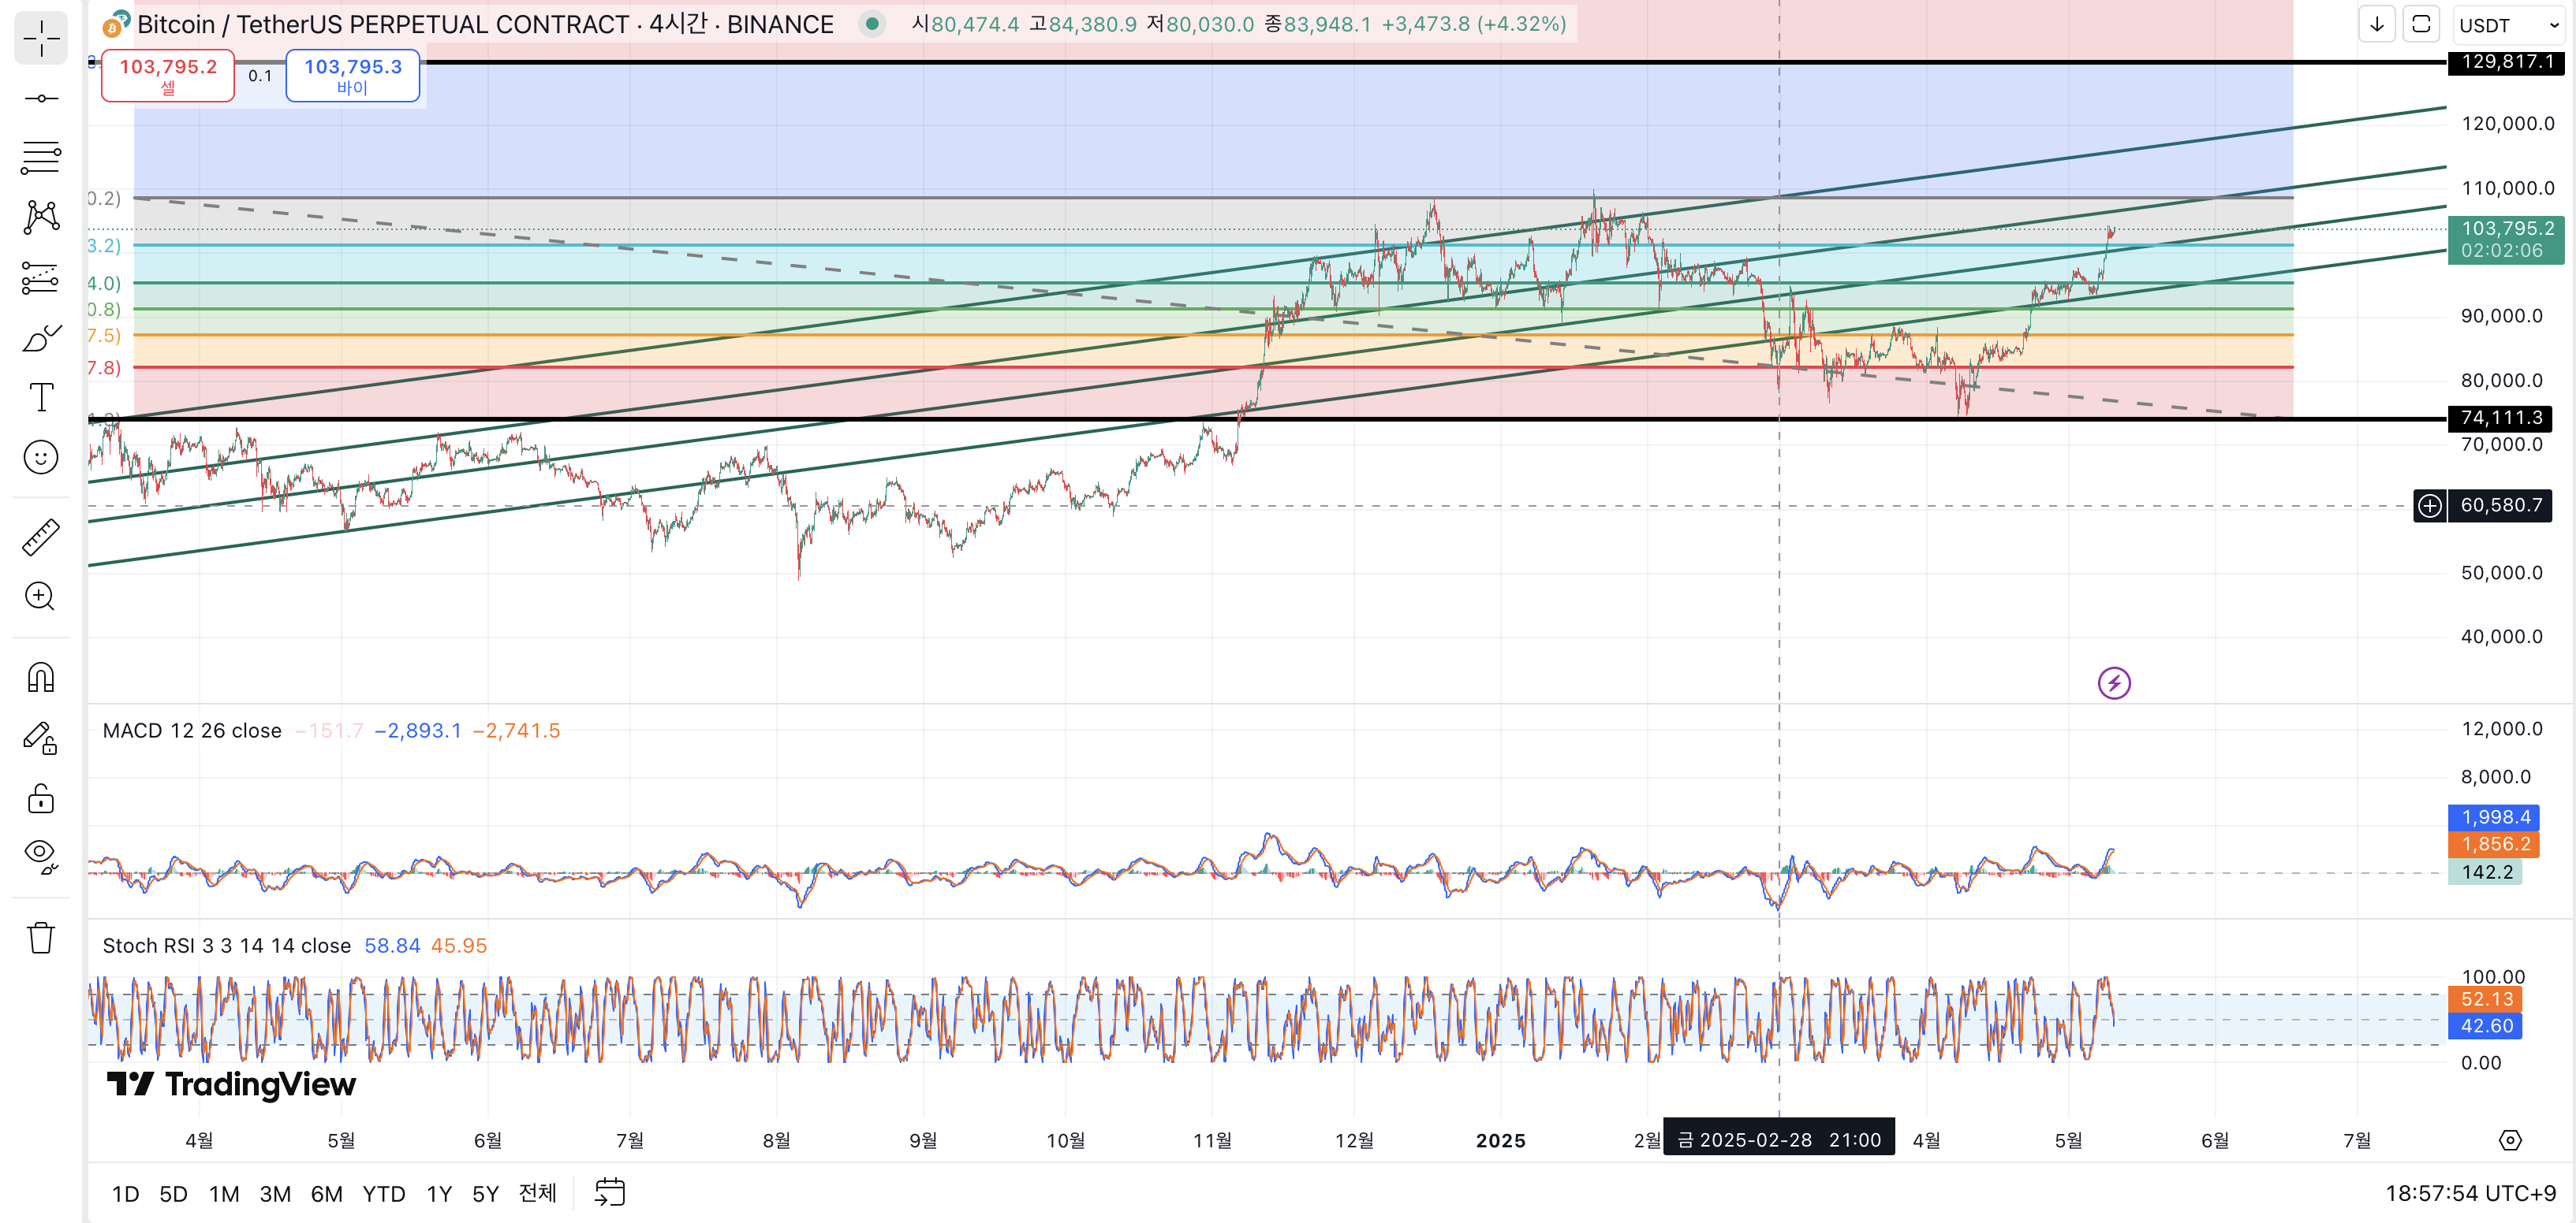This screenshot has width=2576, height=1223.
Task: Select the crosshair cursor tool
Action: pyautogui.click(x=41, y=39)
